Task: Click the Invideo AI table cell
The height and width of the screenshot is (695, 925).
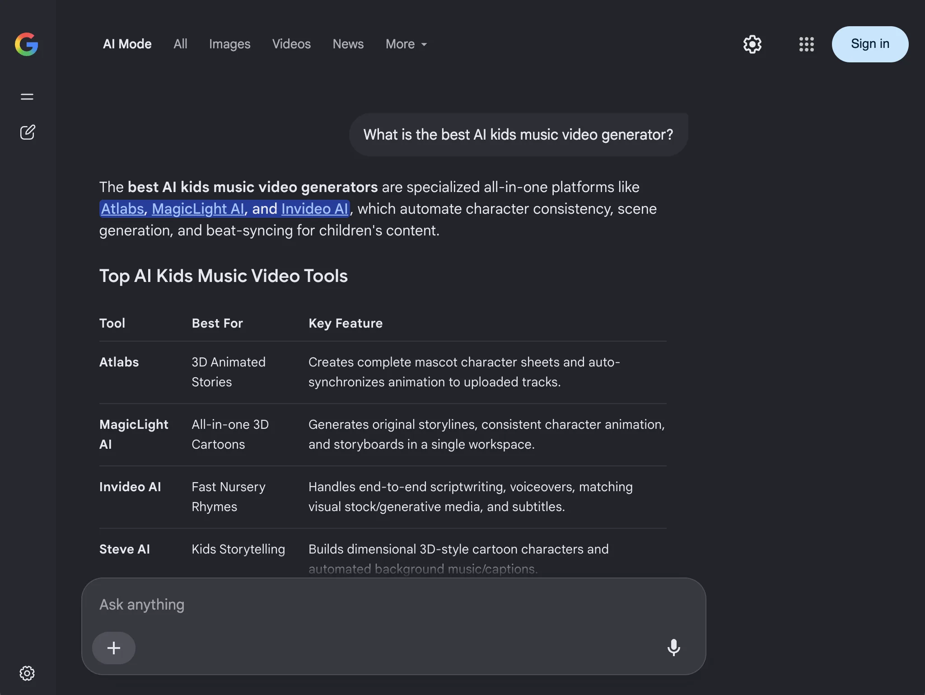Action: click(x=130, y=487)
